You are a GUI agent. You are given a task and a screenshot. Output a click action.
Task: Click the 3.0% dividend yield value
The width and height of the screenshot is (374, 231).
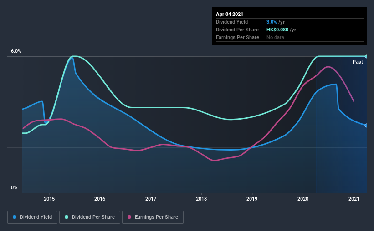tap(272, 22)
